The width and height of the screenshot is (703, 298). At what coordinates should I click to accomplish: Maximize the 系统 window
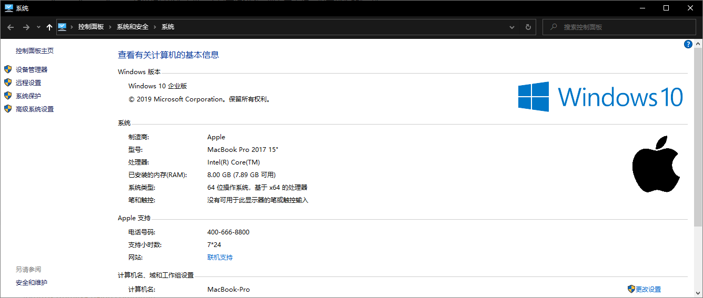tap(666, 8)
